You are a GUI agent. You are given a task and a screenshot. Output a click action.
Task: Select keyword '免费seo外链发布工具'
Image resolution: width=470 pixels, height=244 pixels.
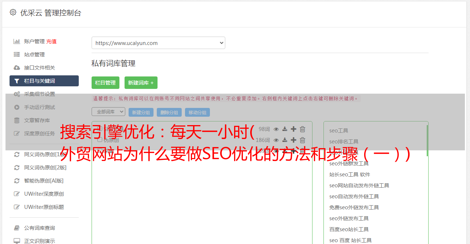pyautogui.click(x=354, y=207)
